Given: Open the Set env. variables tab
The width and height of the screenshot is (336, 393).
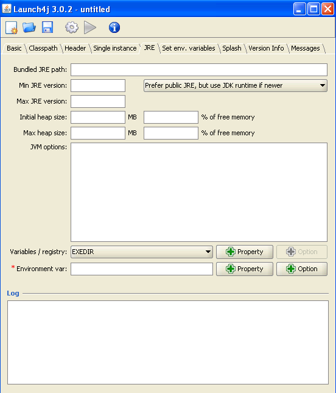Looking at the screenshot, I should (189, 48).
